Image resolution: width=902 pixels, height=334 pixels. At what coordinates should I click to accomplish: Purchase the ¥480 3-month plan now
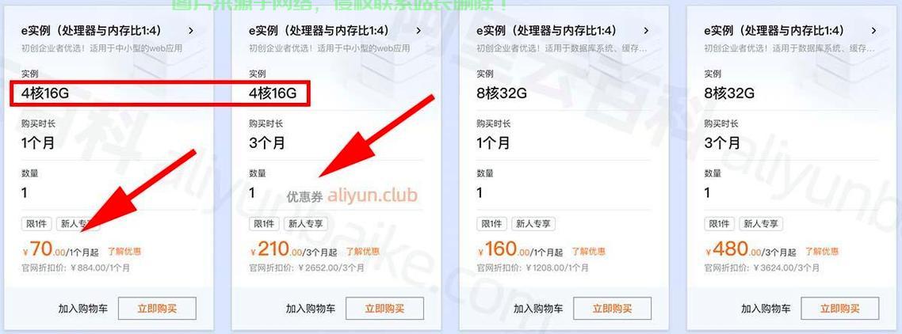[840, 309]
